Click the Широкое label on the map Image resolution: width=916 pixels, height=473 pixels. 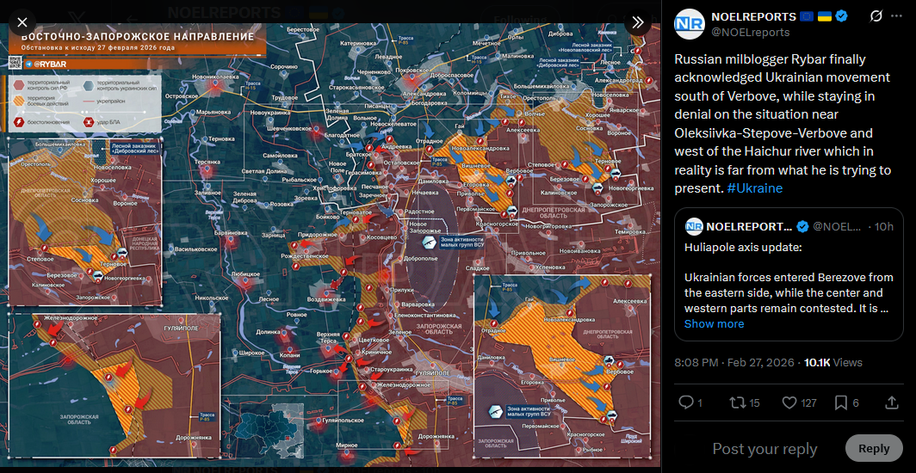point(251,353)
